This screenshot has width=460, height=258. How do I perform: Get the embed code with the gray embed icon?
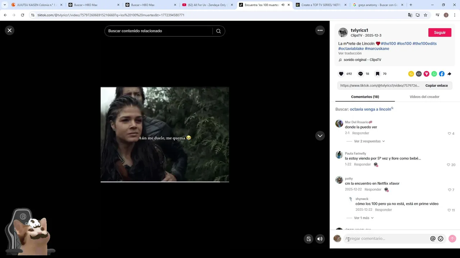[419, 74]
